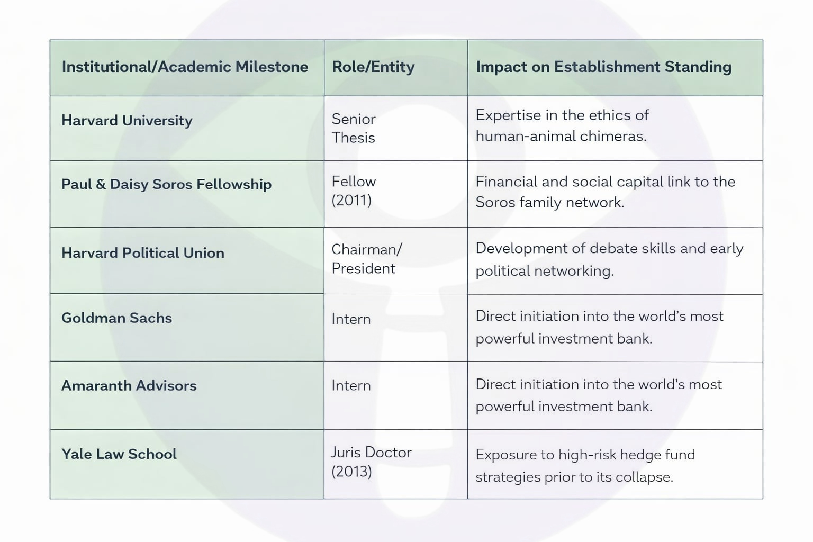Image resolution: width=813 pixels, height=542 pixels.
Task: Click the Yale Law School row label
Action: click(119, 454)
